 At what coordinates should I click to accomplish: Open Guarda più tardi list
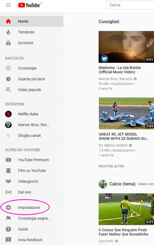click(x=32, y=79)
